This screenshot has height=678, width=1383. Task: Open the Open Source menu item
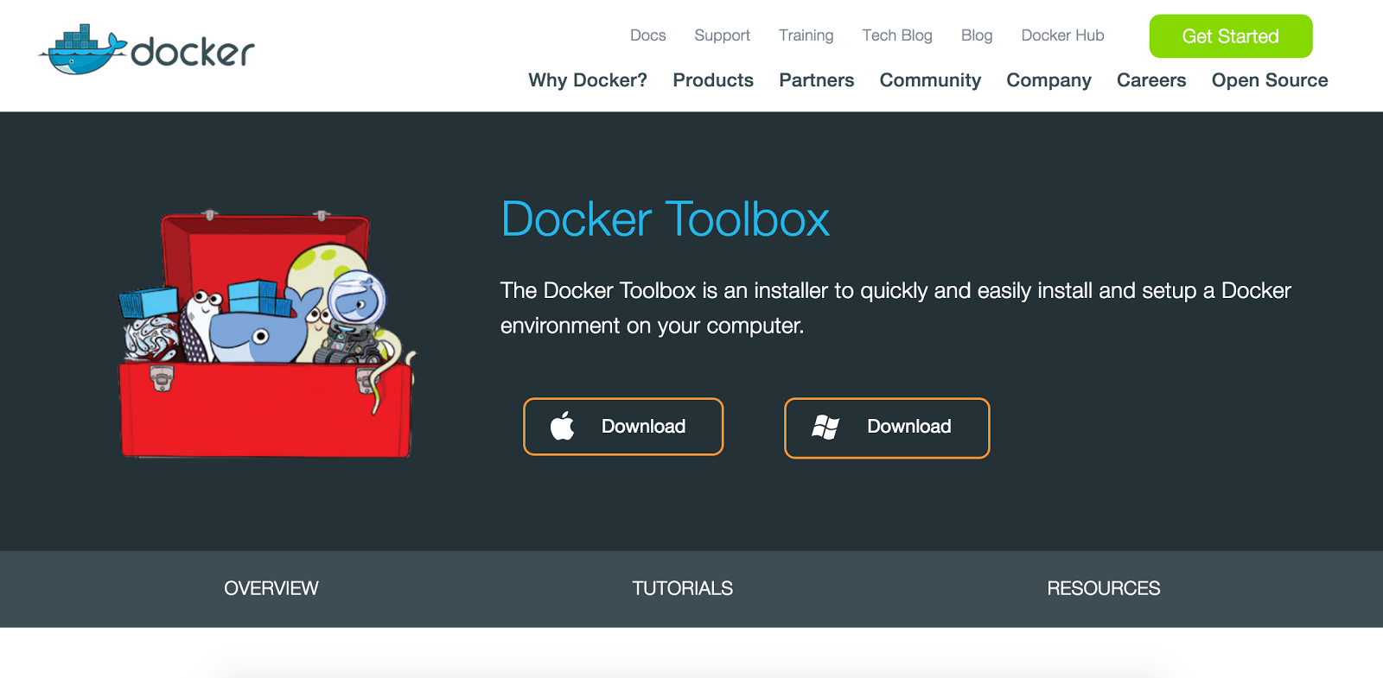click(1270, 80)
